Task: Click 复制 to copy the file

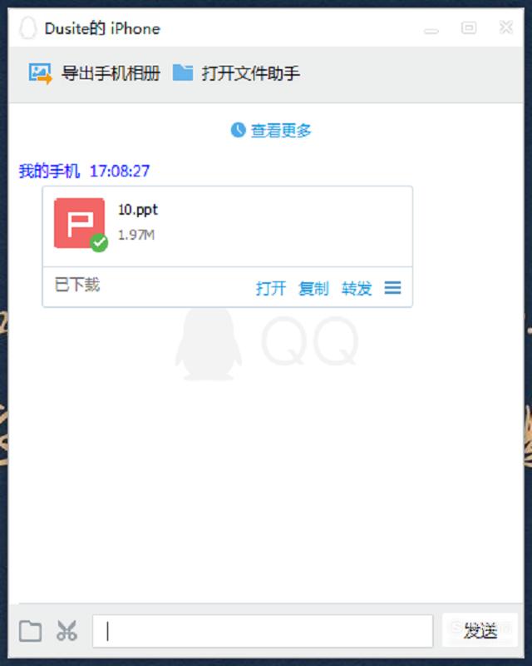Action: pyautogui.click(x=314, y=288)
